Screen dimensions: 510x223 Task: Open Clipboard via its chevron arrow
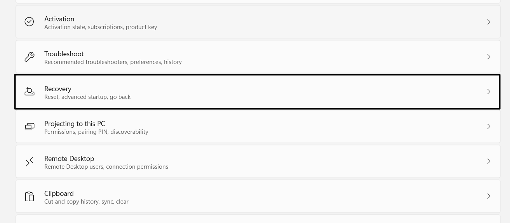tap(489, 196)
